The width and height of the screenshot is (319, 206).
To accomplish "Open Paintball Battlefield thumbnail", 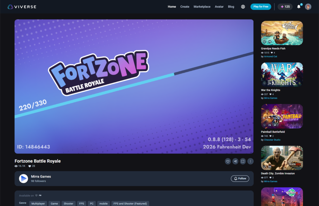I will (282, 116).
